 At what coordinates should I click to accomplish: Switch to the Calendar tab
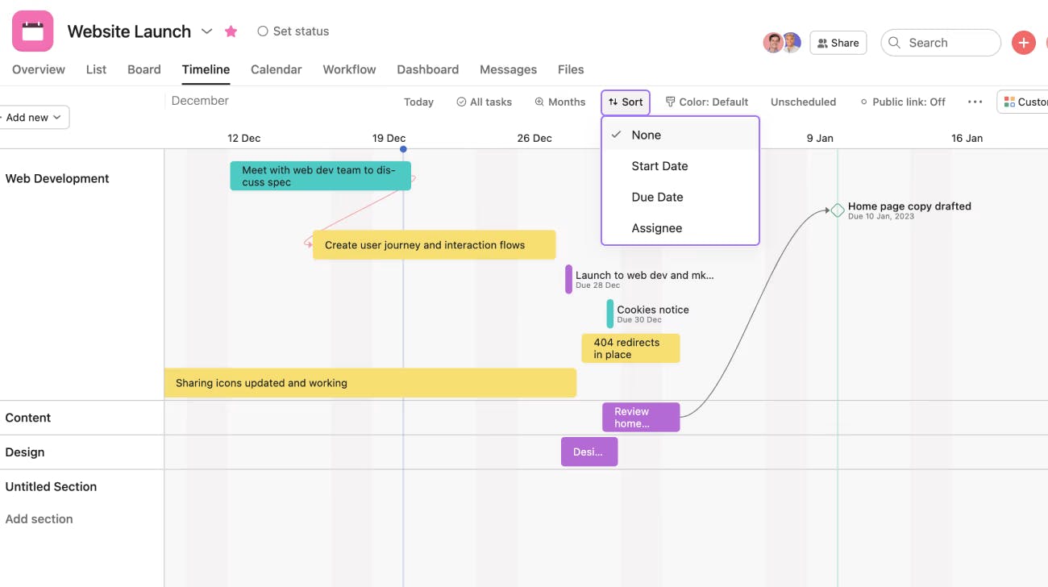click(x=276, y=69)
